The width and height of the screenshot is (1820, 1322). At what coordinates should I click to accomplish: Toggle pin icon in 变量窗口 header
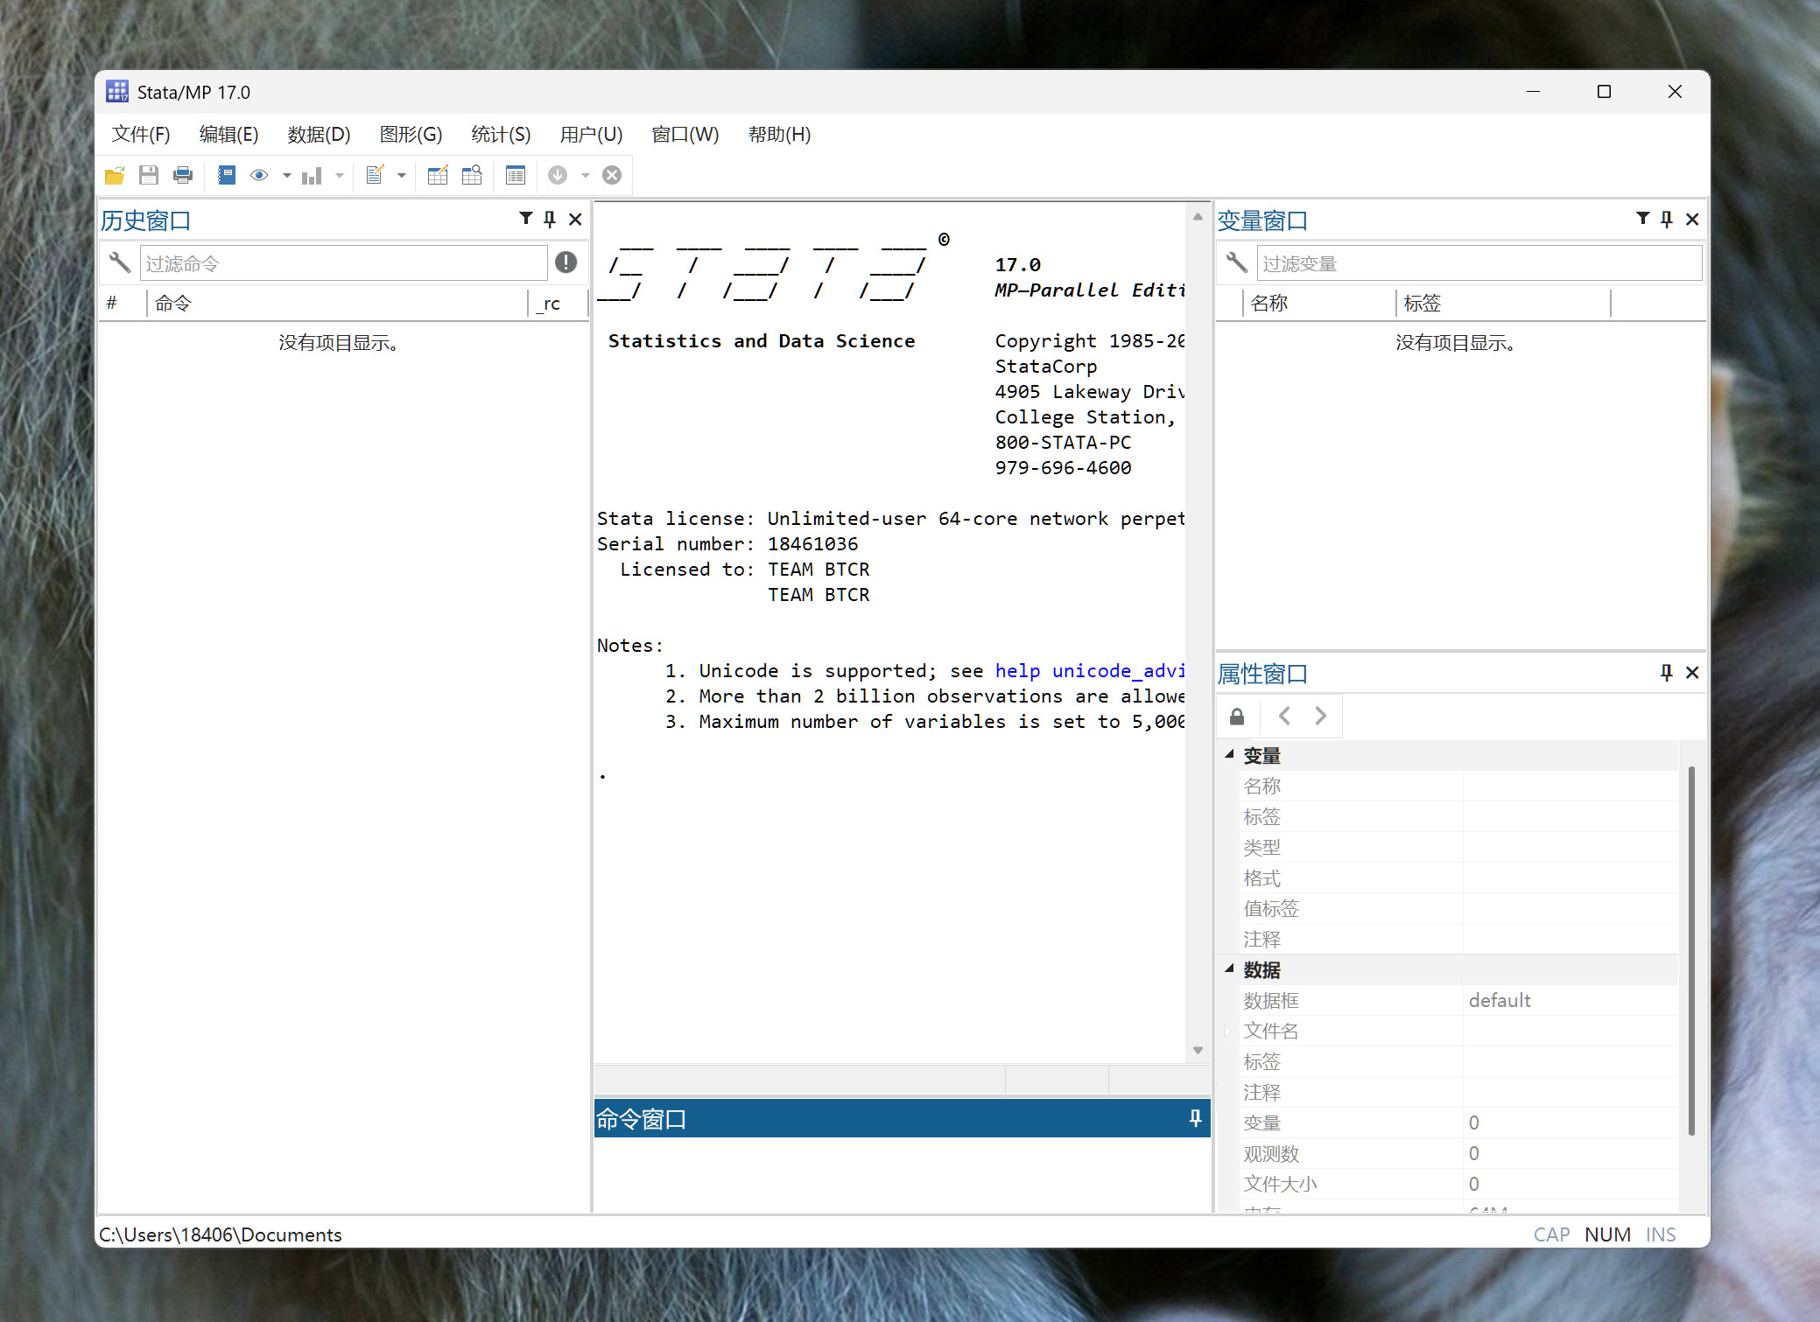pyautogui.click(x=1667, y=220)
